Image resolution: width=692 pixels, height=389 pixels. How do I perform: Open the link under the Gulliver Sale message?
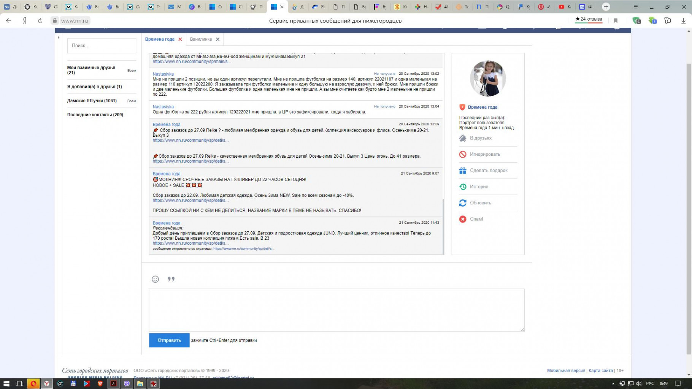point(190,201)
